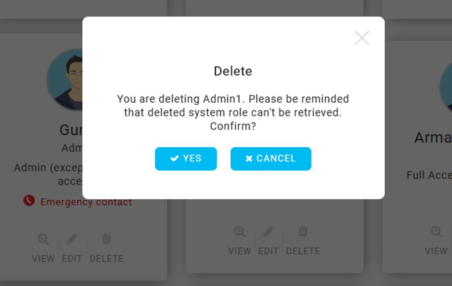Close the Delete dialog with X icon
This screenshot has width=452, height=286.
pyautogui.click(x=362, y=38)
